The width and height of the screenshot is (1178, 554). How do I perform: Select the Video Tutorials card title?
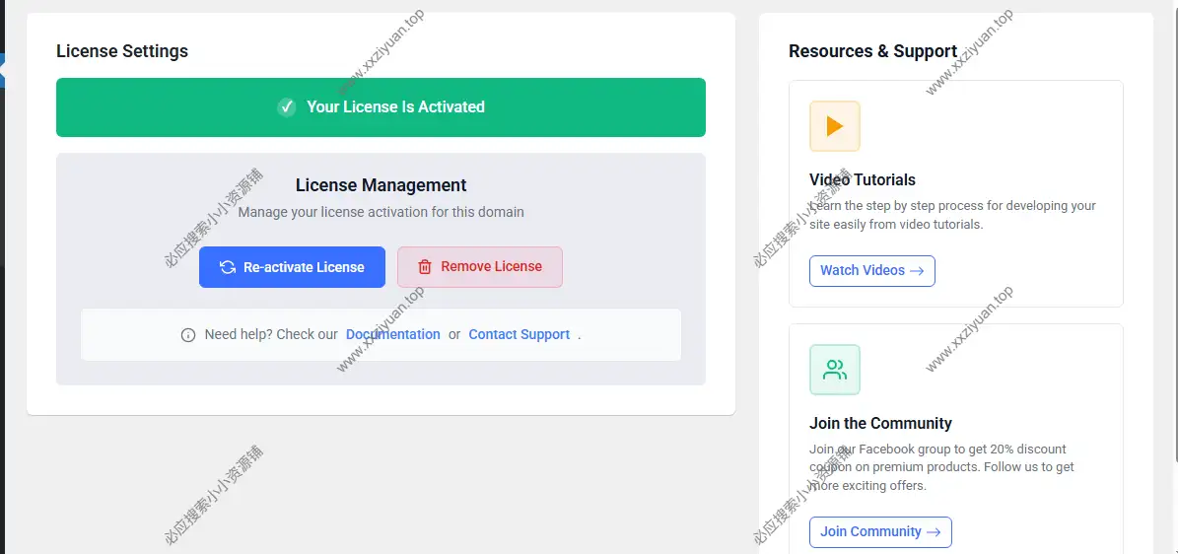pyautogui.click(x=862, y=179)
